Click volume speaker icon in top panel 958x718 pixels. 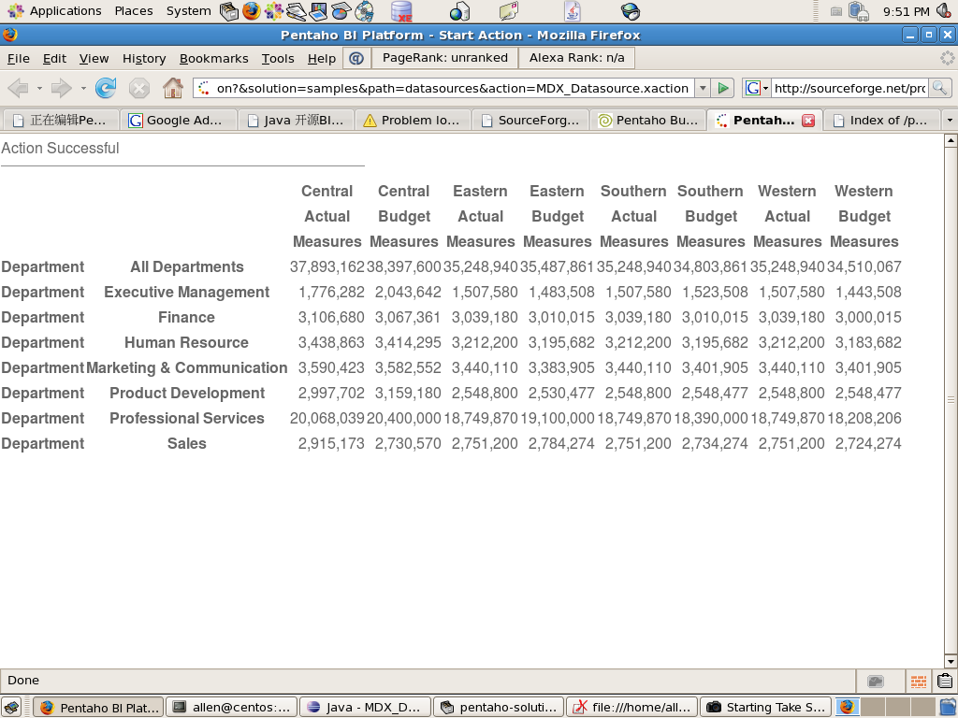point(943,11)
